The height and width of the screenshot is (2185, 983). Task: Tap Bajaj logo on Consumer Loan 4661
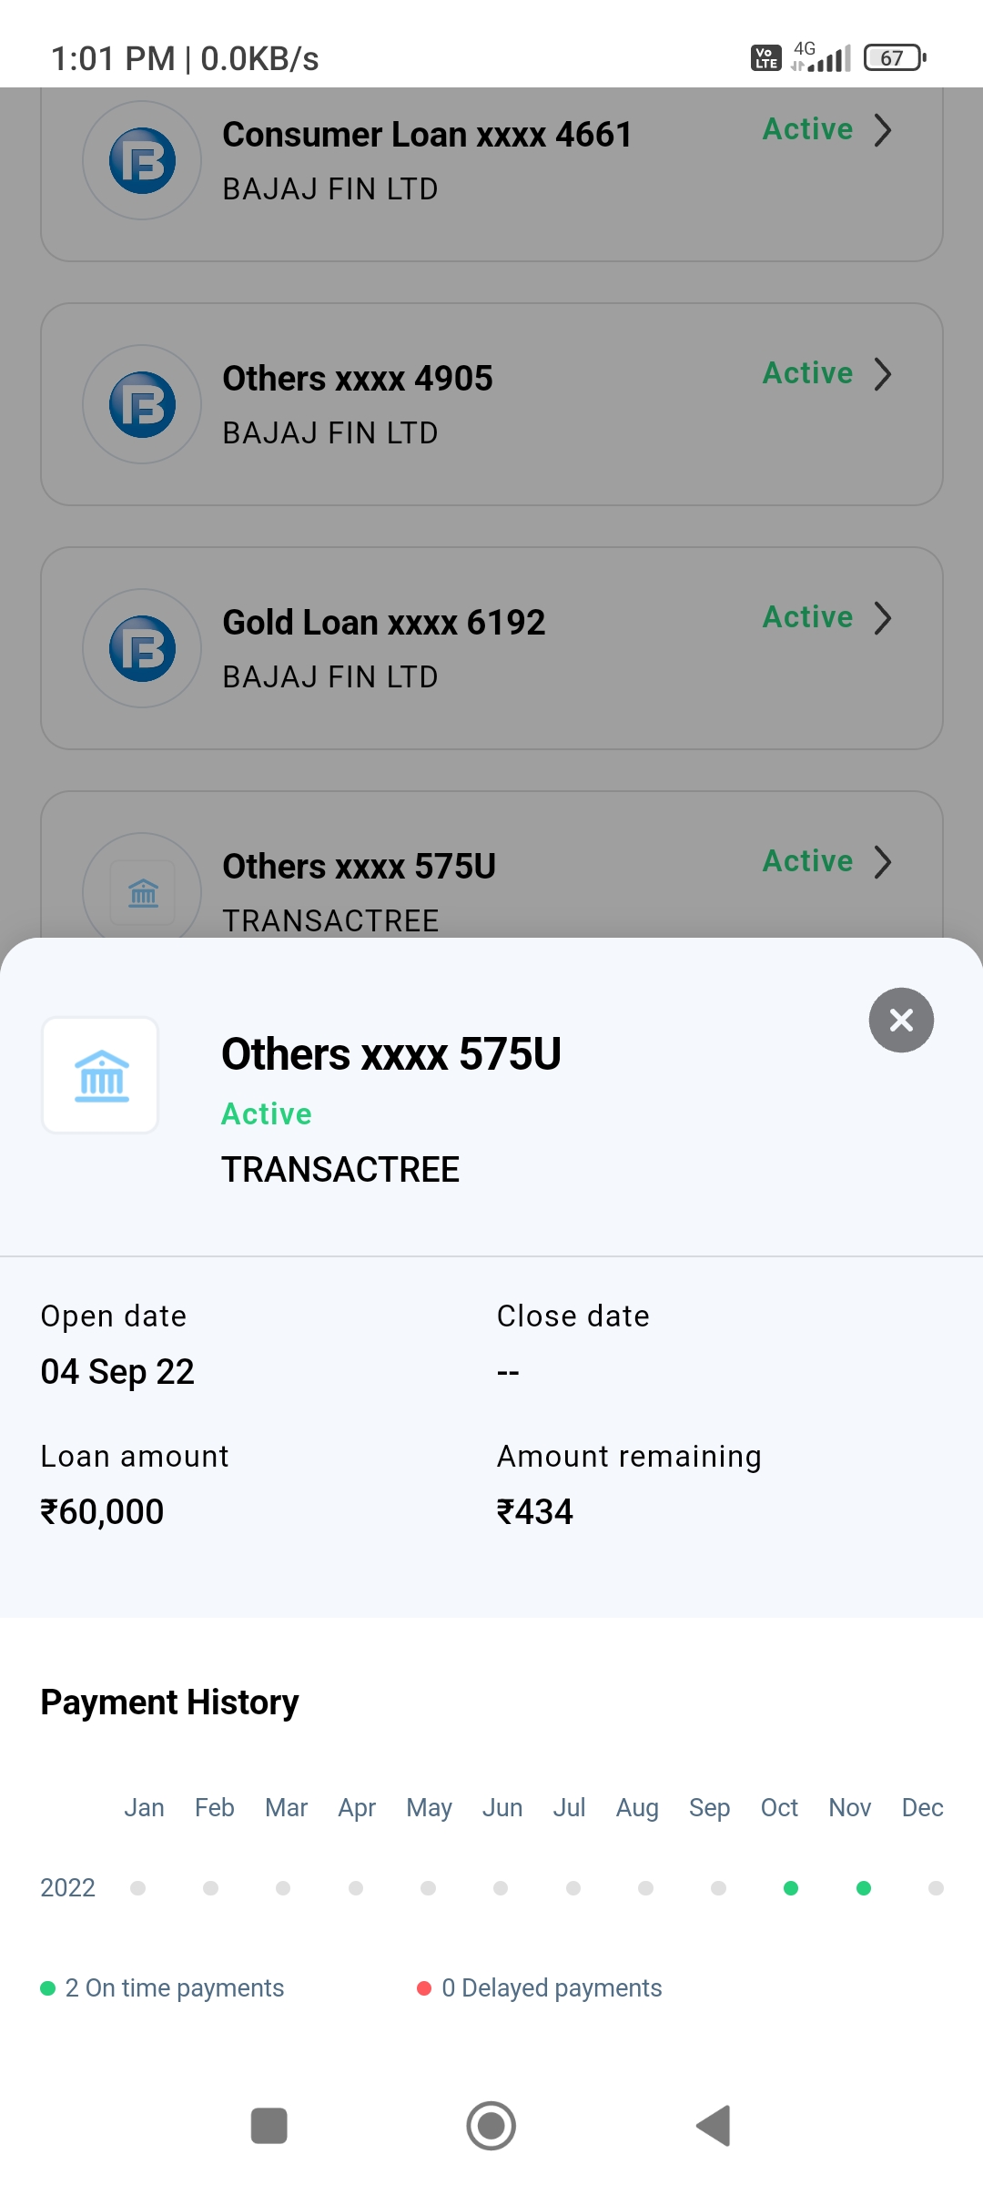142,161
